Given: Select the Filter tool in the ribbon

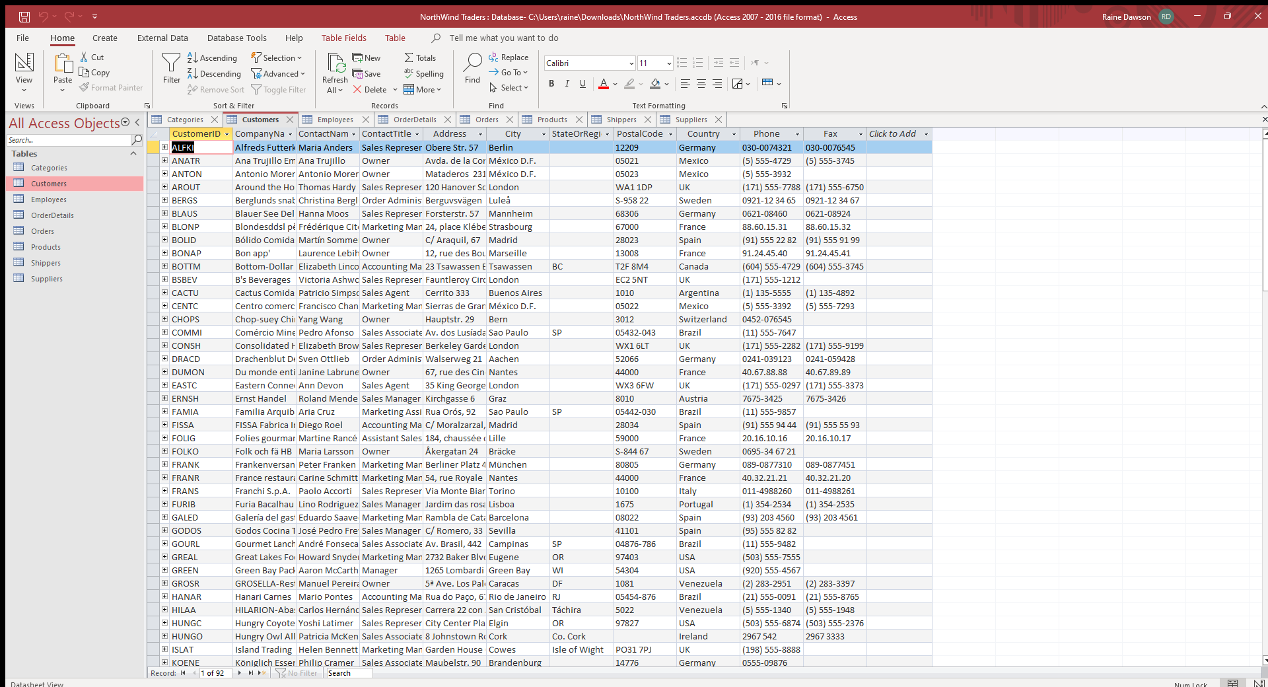Looking at the screenshot, I should [x=171, y=68].
